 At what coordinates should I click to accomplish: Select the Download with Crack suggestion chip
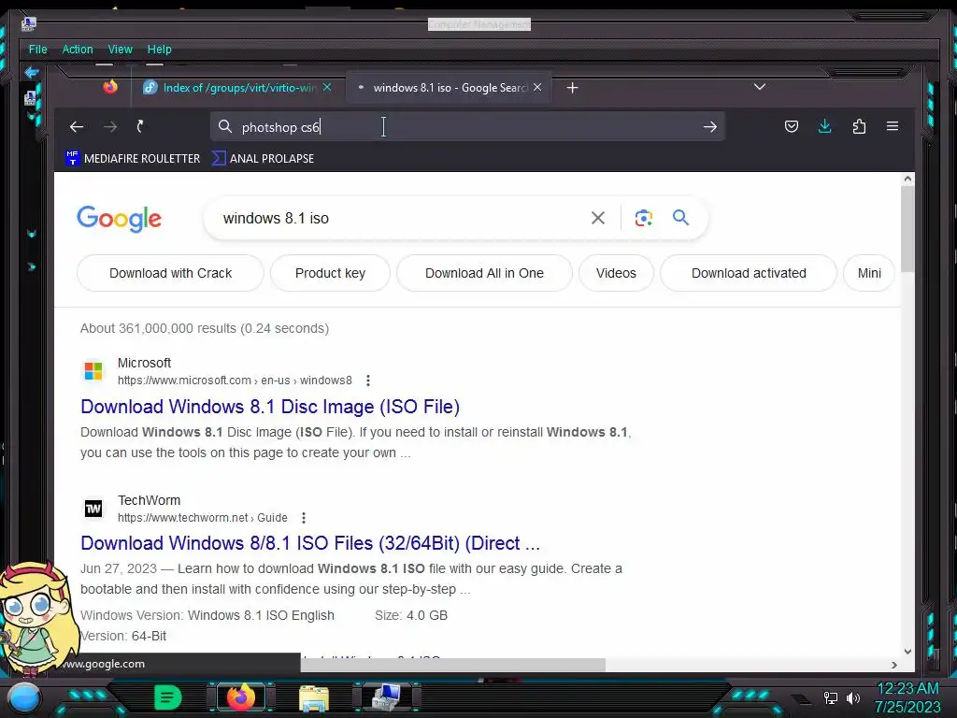click(170, 273)
